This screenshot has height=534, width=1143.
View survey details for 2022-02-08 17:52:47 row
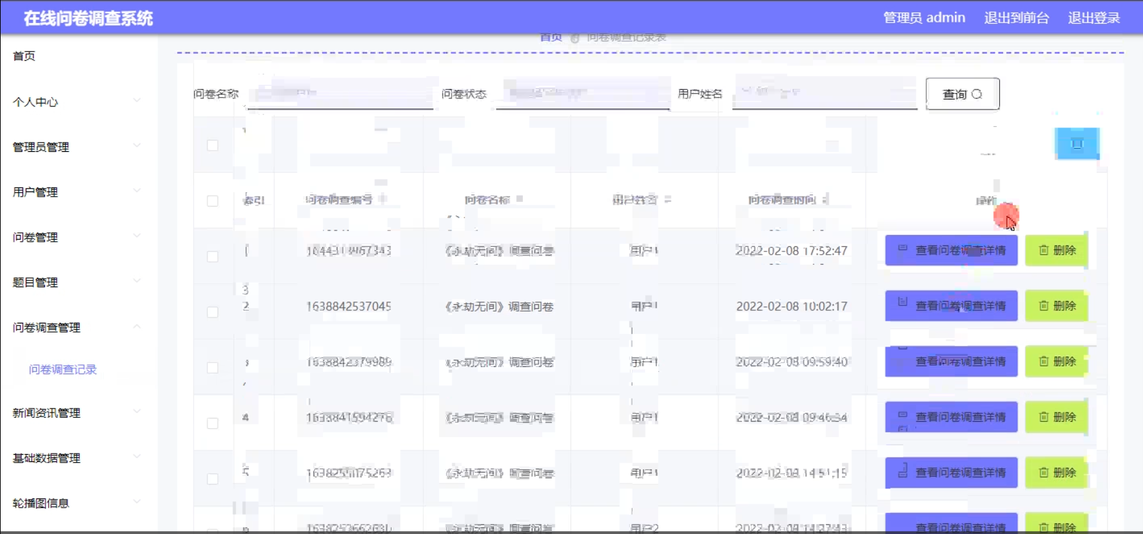coord(951,250)
